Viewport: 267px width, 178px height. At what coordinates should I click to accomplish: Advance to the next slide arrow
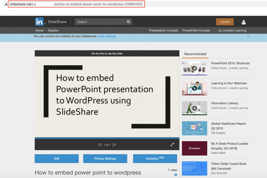pos(115,145)
